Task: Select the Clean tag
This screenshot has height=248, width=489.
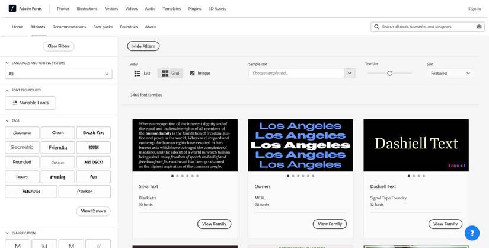Action: click(57, 133)
